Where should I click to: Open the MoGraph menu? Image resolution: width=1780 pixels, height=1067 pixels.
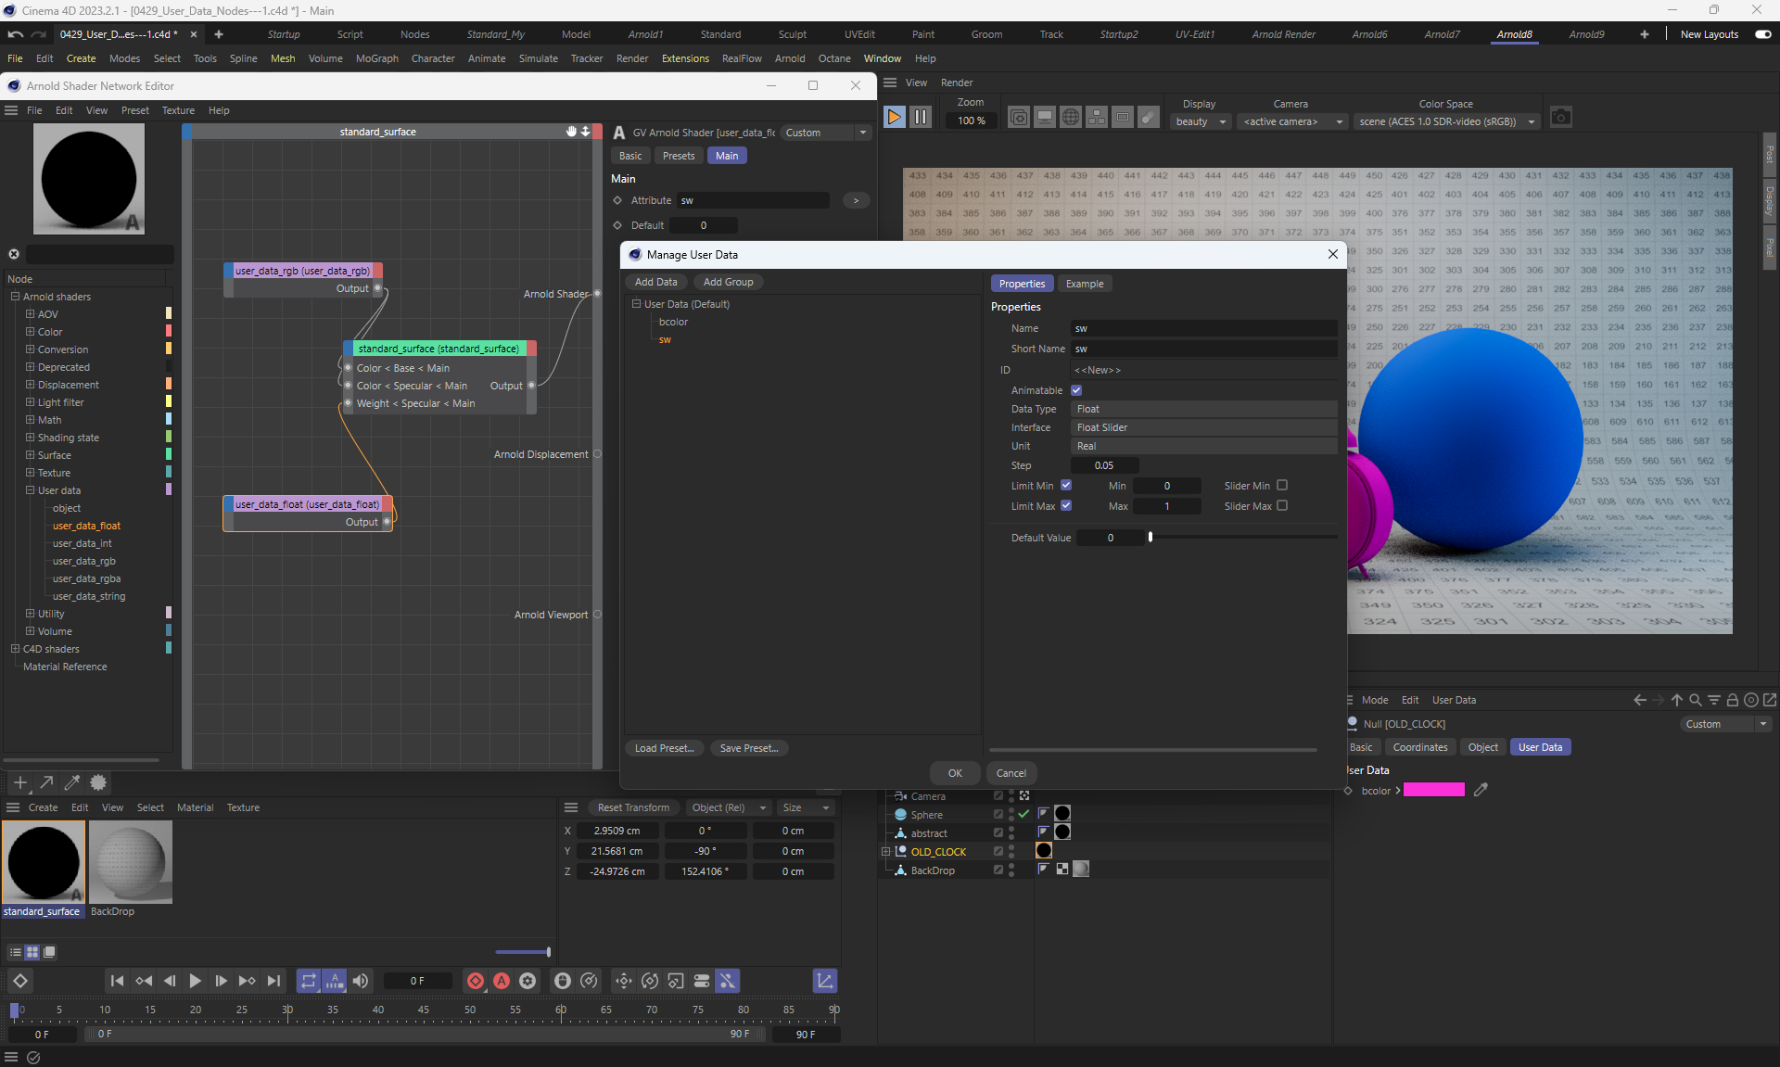coord(376,58)
